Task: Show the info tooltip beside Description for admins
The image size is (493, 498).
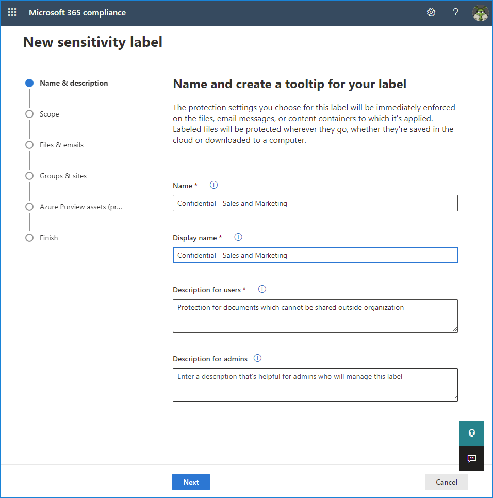Action: (257, 358)
